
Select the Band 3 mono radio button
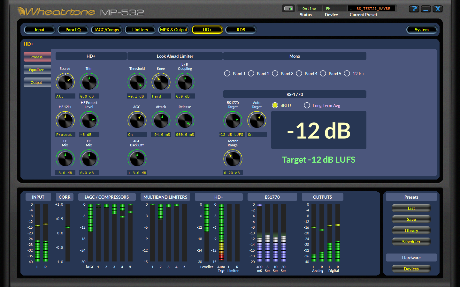point(275,74)
